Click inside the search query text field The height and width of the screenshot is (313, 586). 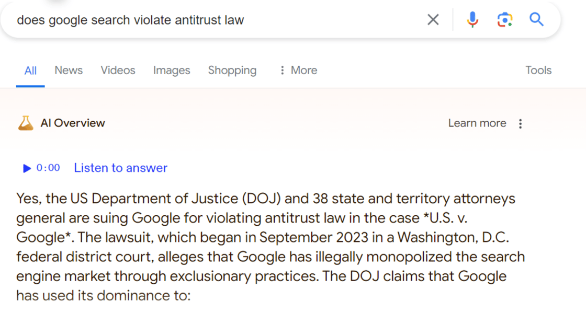(209, 20)
